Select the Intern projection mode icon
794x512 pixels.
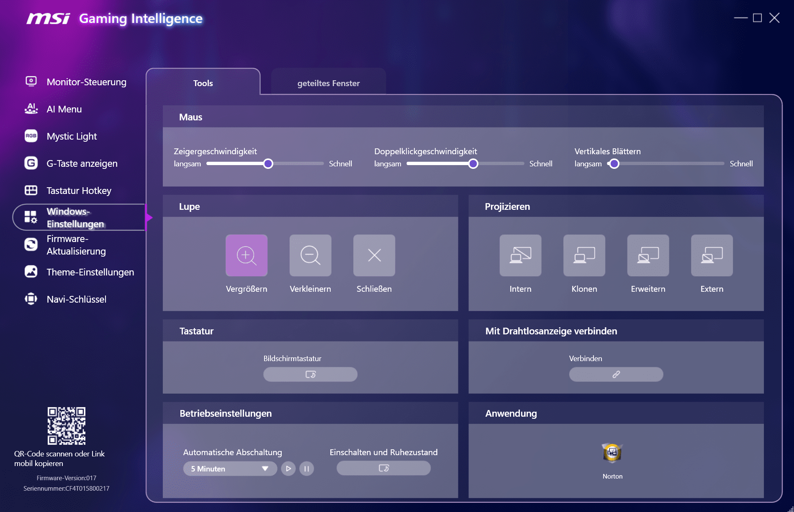520,255
